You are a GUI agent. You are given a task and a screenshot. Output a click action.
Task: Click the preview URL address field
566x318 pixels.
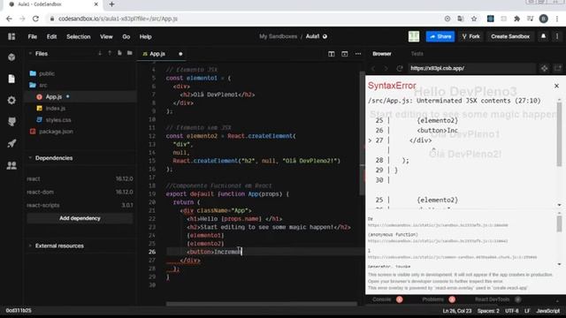(471, 68)
